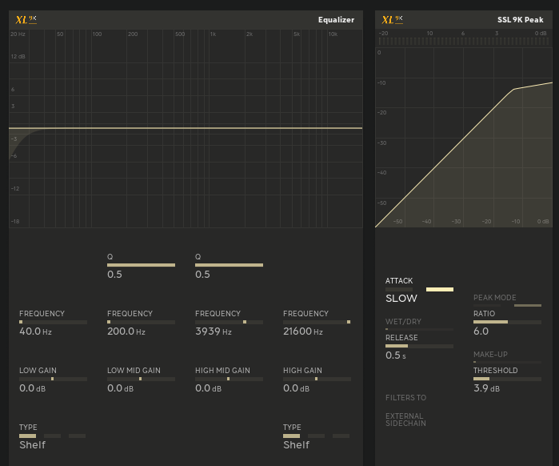
Task: Click the compressor knee point on the transfer curve
Action: click(513, 89)
